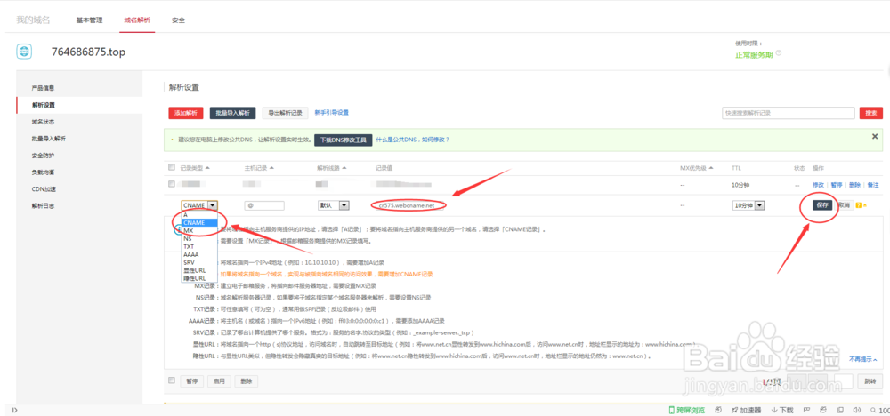Open the 加速器 tool in status bar

[x=747, y=410]
